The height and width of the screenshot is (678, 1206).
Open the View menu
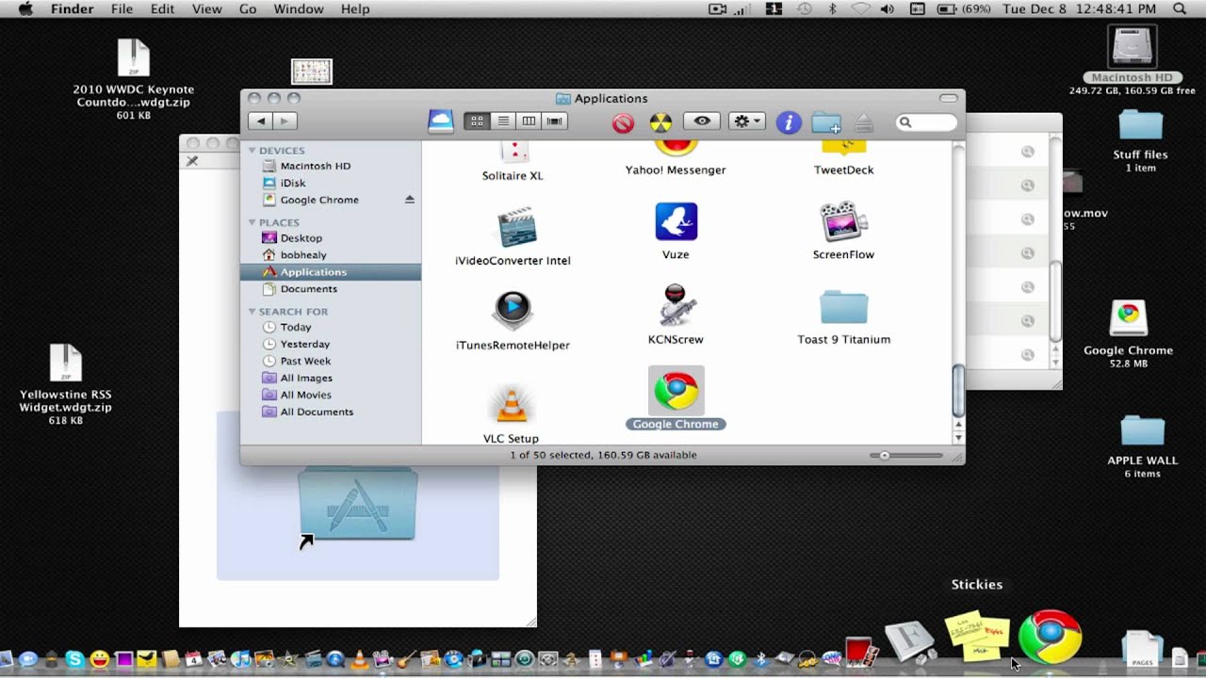(207, 9)
